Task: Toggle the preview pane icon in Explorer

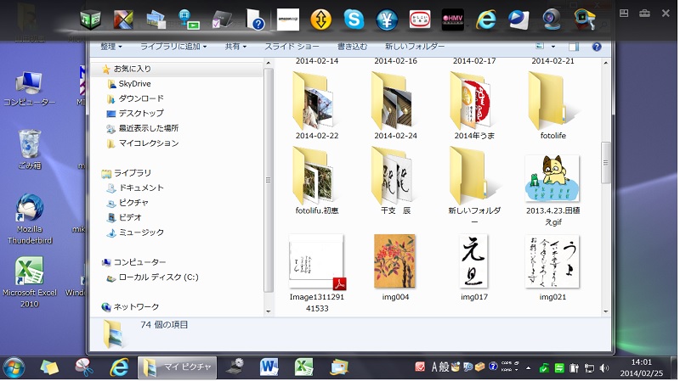Action: click(574, 47)
